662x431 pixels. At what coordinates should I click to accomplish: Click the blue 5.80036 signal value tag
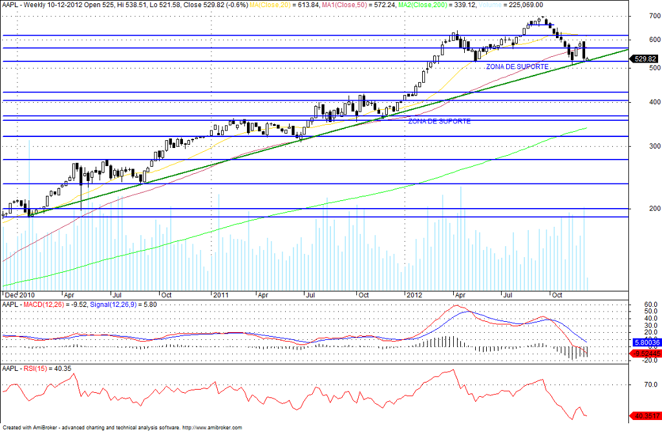646,342
